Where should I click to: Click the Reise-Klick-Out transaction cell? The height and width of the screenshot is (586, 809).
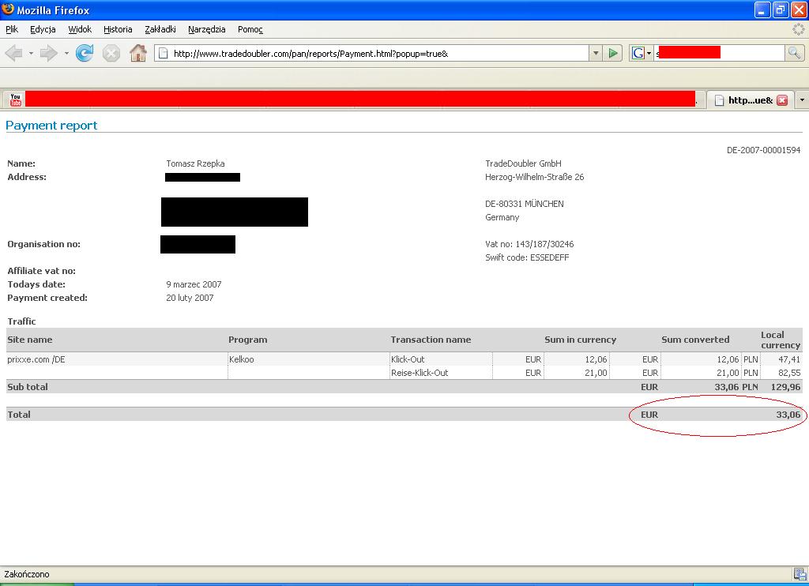420,373
